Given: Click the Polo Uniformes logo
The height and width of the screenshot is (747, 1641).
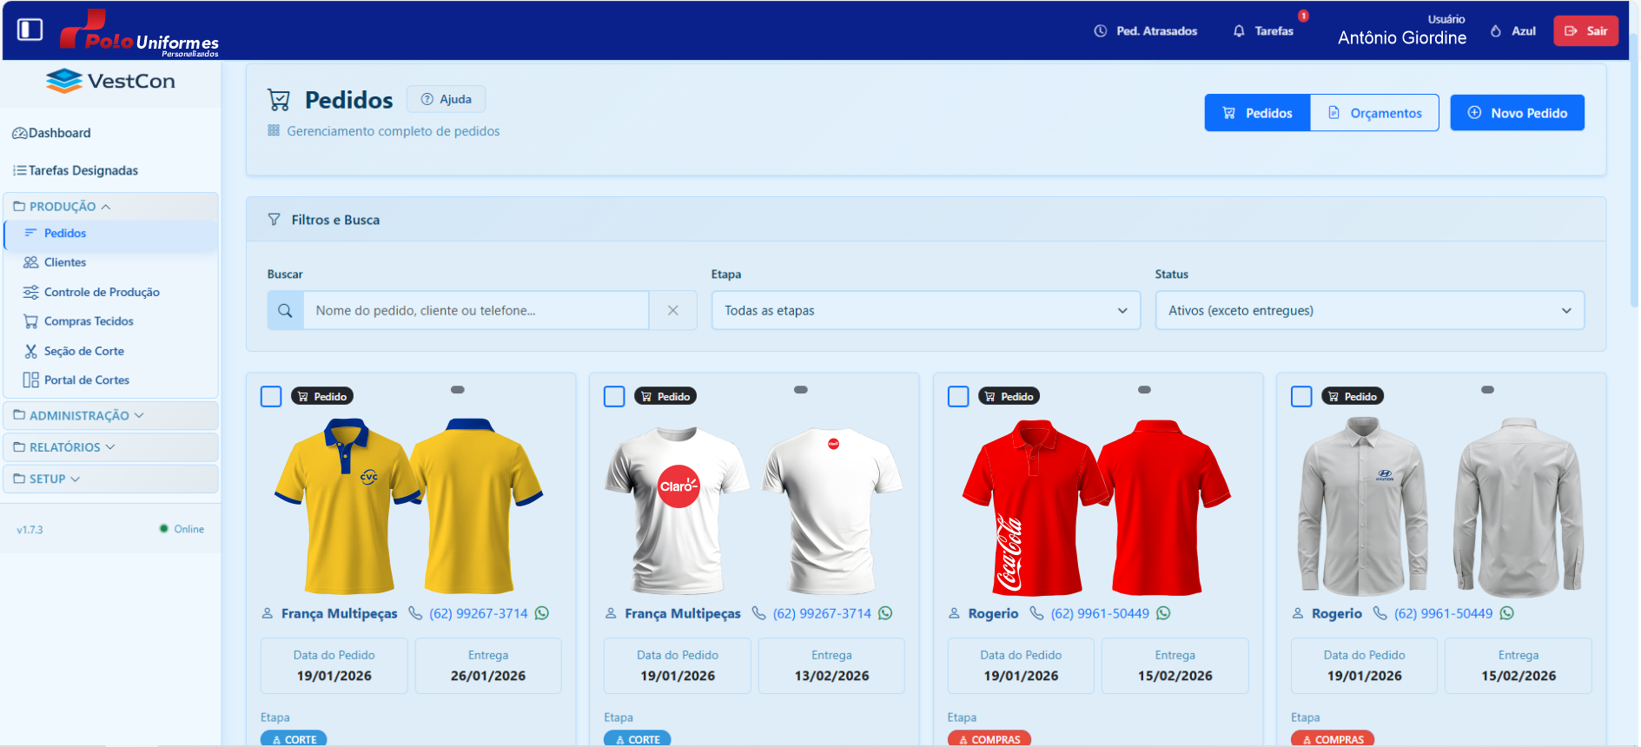Looking at the screenshot, I should pos(139,33).
